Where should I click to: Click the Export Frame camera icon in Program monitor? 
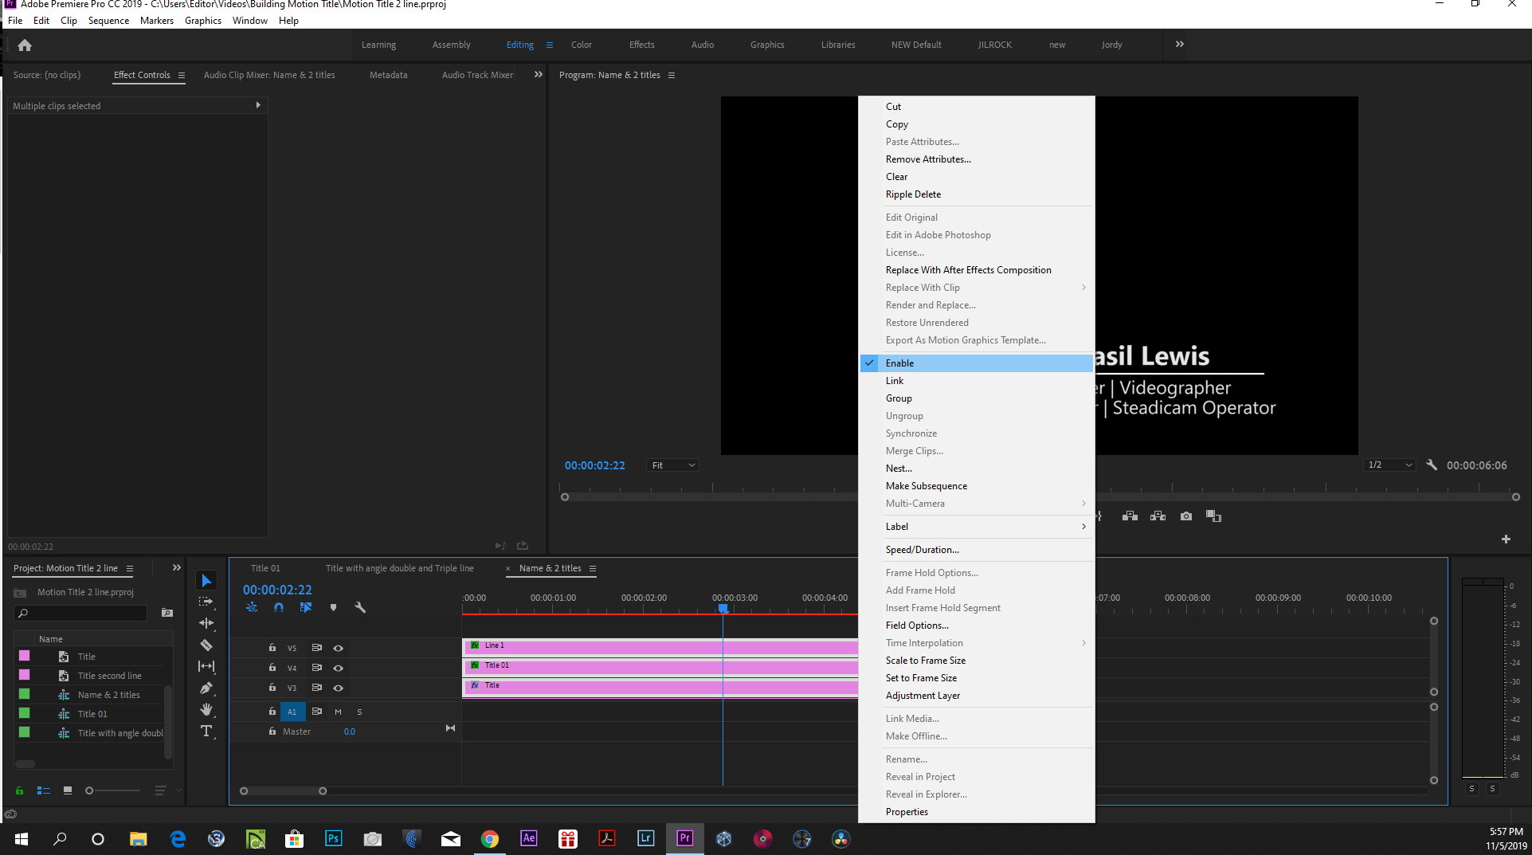click(1185, 516)
